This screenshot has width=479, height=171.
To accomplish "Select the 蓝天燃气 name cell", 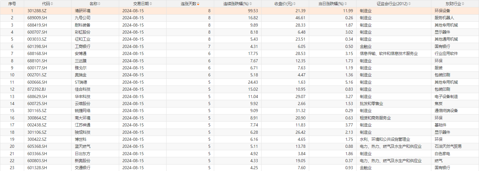I will coord(82,146).
